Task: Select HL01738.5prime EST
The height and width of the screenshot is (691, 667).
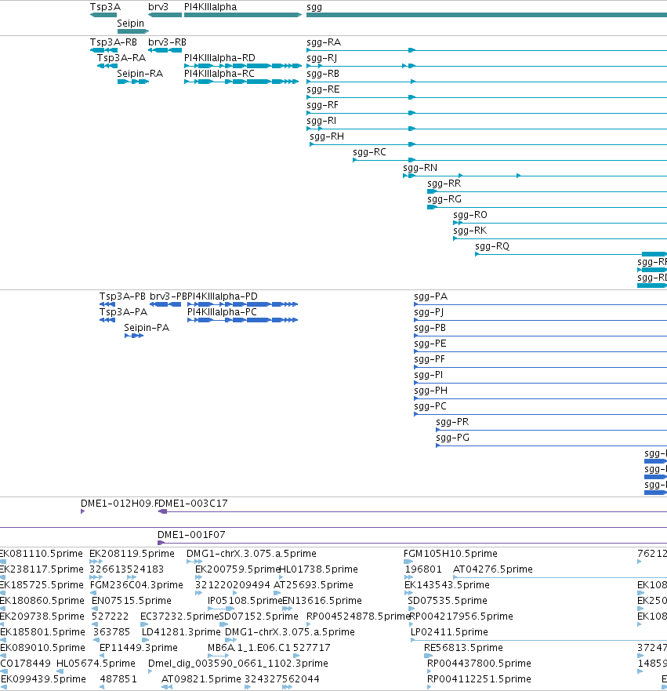Action: coord(281,577)
